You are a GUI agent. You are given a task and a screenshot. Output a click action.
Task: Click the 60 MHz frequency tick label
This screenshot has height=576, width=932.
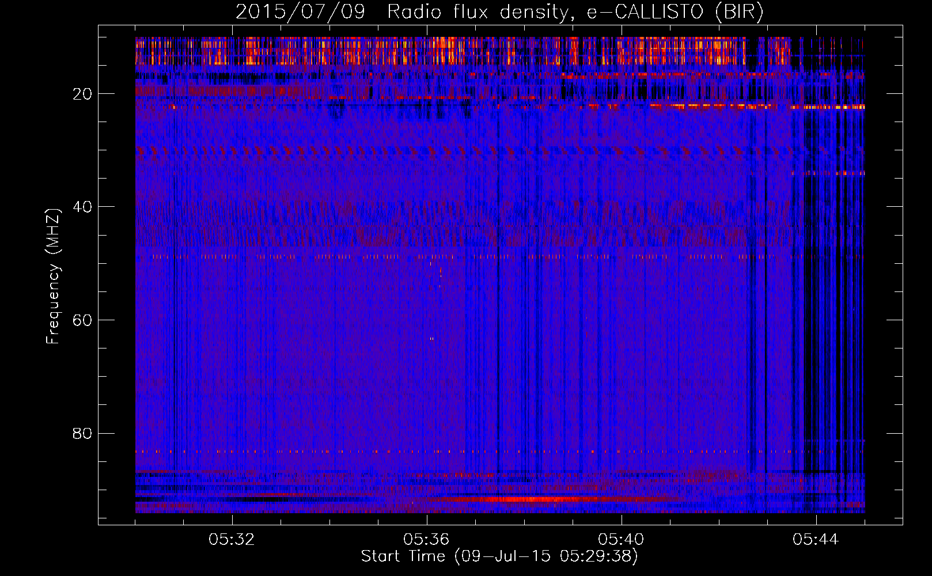tap(83, 320)
